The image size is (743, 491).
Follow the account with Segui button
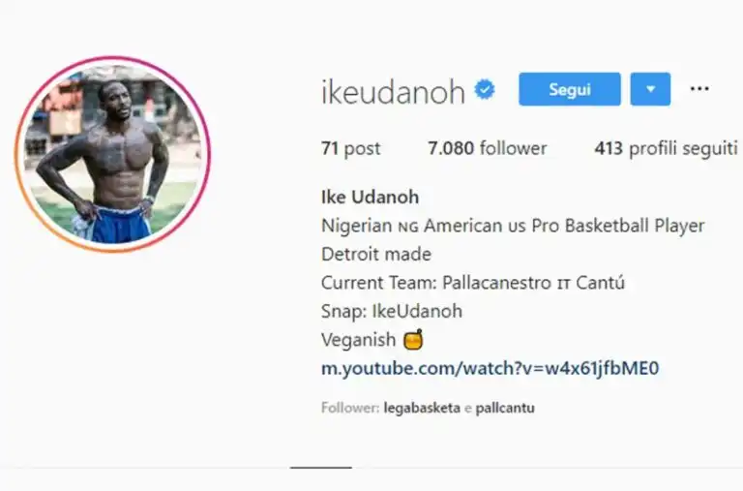click(570, 89)
